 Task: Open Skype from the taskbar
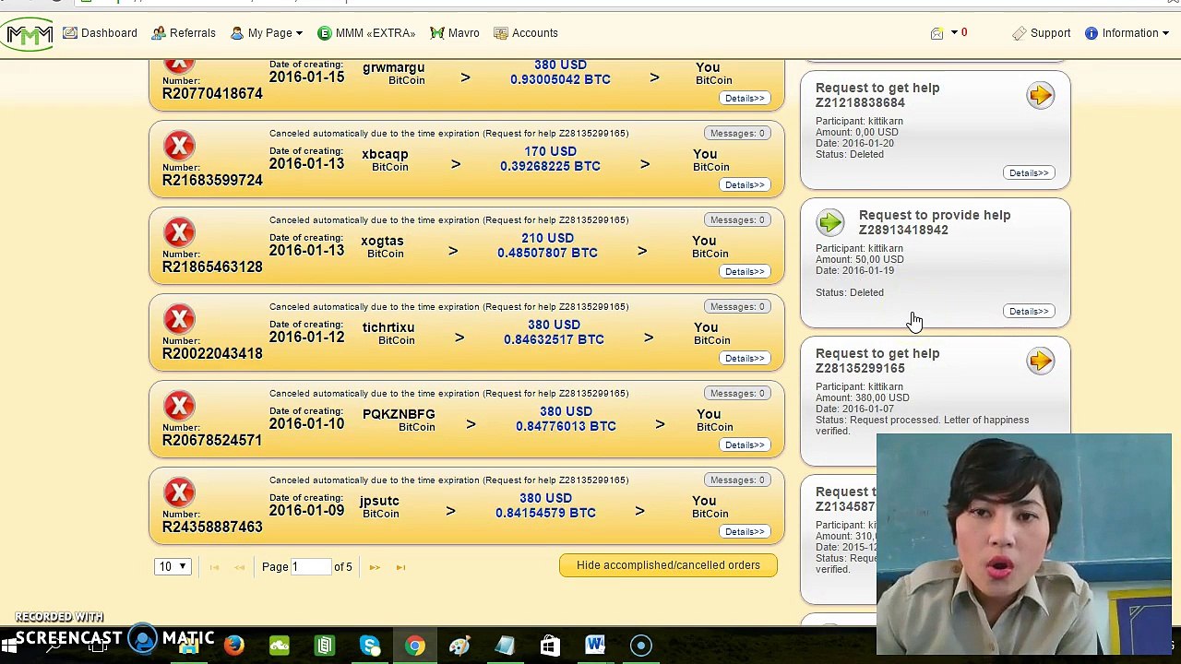(370, 646)
